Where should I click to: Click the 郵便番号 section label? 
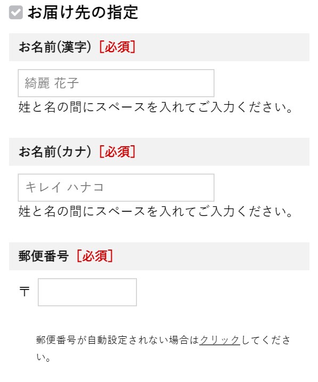pyautogui.click(x=43, y=256)
